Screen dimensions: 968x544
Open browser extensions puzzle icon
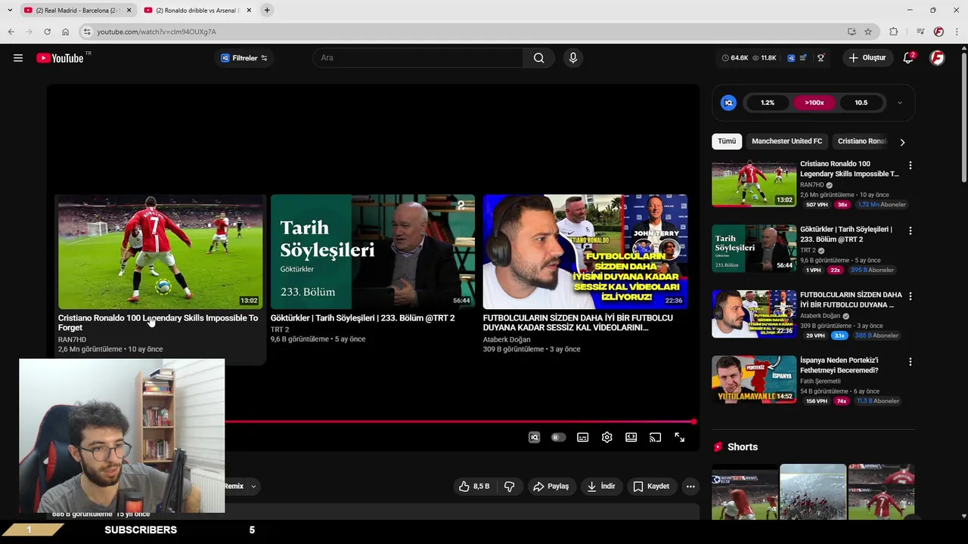(893, 32)
